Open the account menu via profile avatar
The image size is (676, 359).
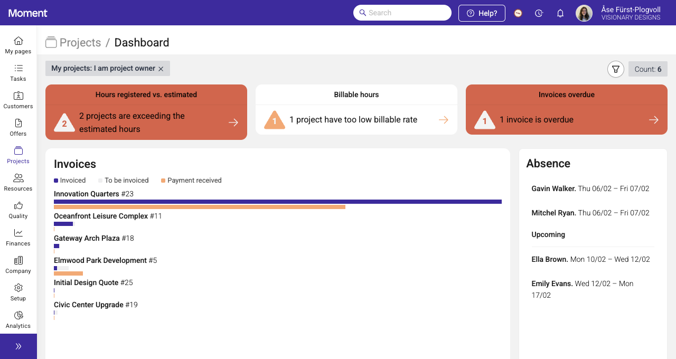point(584,13)
